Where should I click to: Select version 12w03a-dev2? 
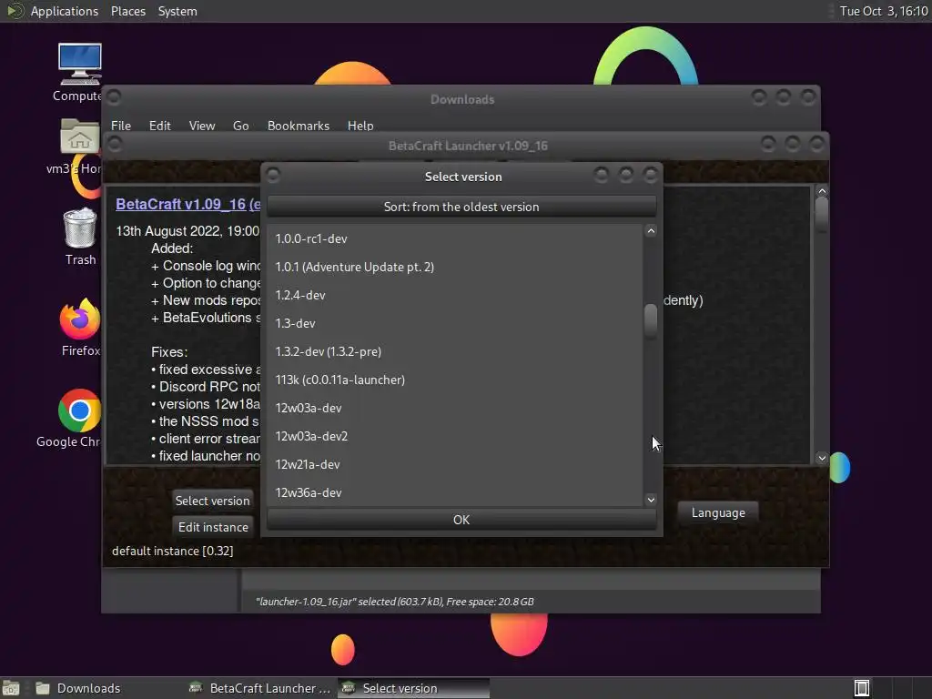(x=455, y=436)
